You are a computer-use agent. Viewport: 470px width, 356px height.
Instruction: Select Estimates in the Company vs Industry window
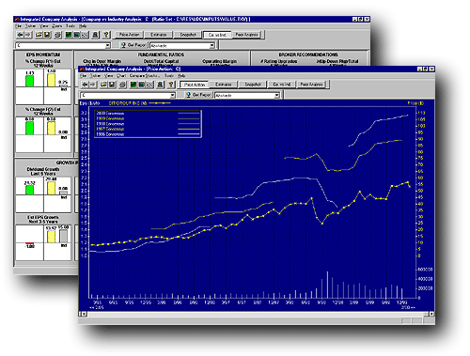click(159, 35)
